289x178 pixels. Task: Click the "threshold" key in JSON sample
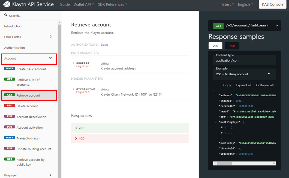pos(227,149)
